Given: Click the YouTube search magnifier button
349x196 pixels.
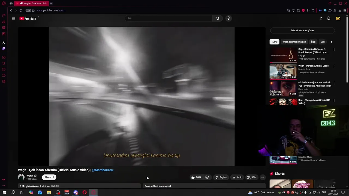Looking at the screenshot, I should click(217, 18).
